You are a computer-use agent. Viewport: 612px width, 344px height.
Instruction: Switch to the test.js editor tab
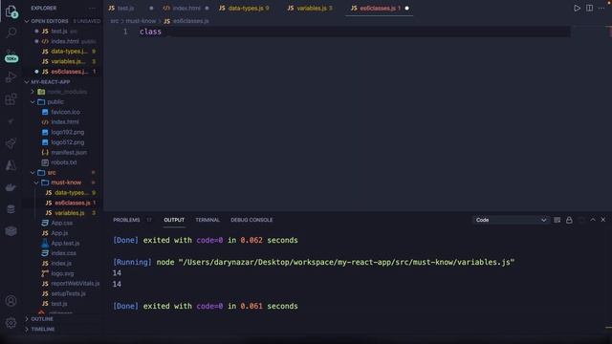(x=130, y=9)
